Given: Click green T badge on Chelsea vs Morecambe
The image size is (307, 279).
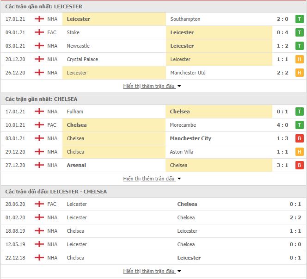Looking at the screenshot, I should [x=299, y=125].
